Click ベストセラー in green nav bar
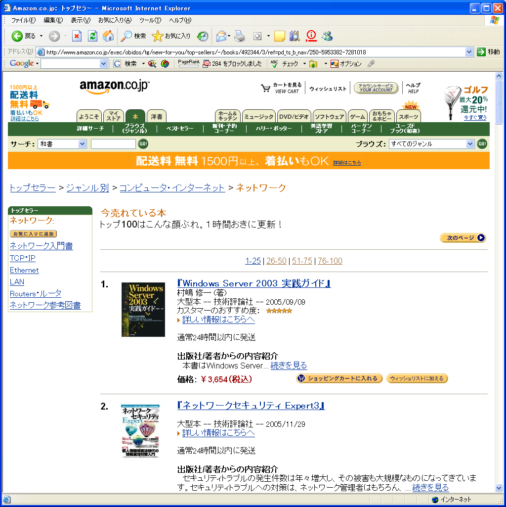This screenshot has width=506, height=507. click(x=180, y=129)
